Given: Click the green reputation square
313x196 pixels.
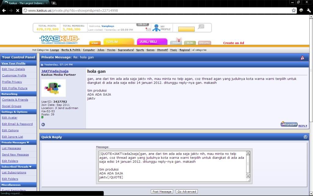Looking at the screenshot, I should 42,117.
